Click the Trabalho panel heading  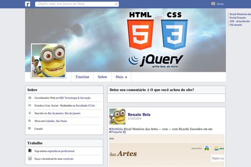[35, 143]
